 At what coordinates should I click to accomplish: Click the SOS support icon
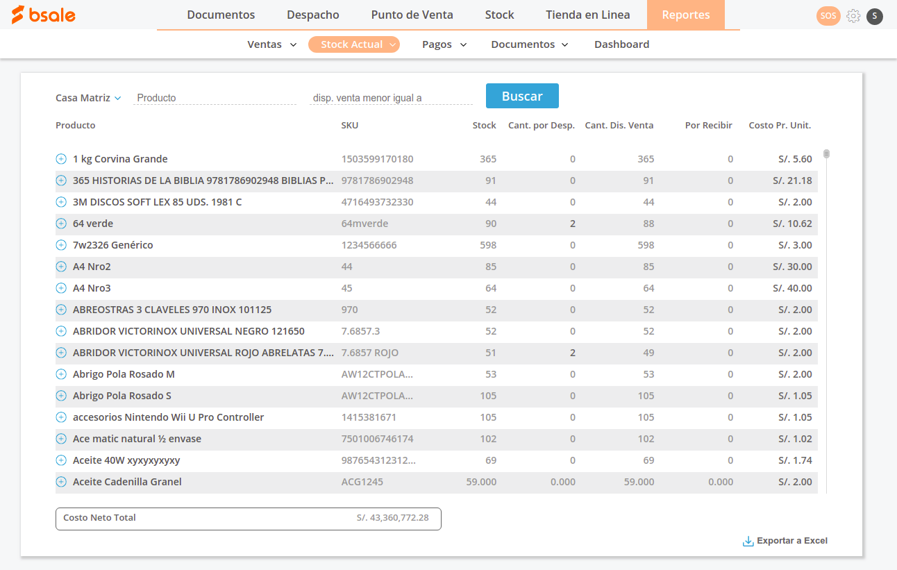click(x=828, y=15)
